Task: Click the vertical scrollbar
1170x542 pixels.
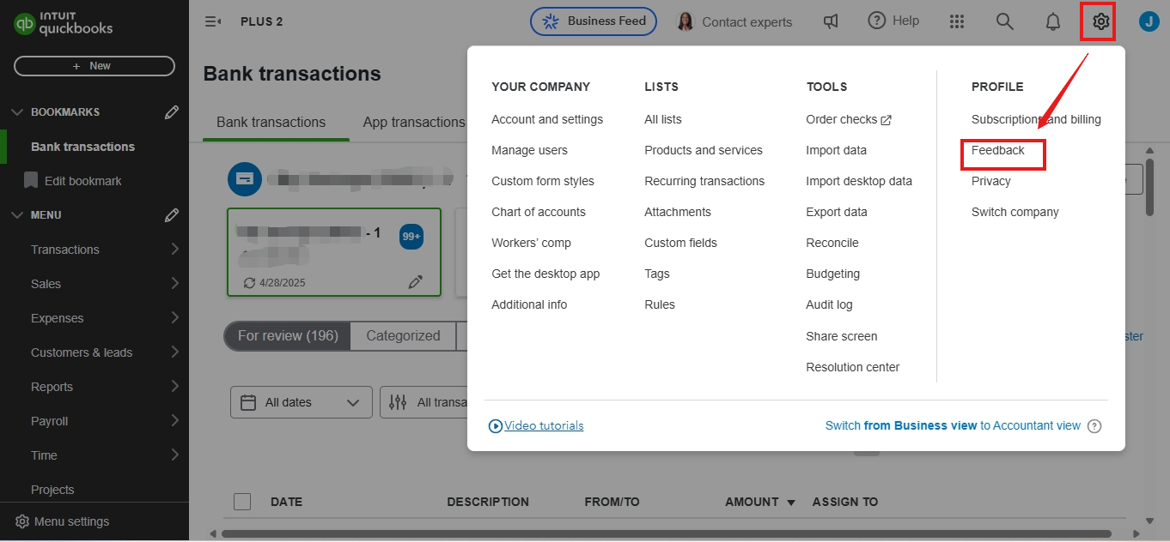Action: [1149, 189]
